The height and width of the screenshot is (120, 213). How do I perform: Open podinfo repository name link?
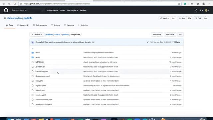point(28,18)
